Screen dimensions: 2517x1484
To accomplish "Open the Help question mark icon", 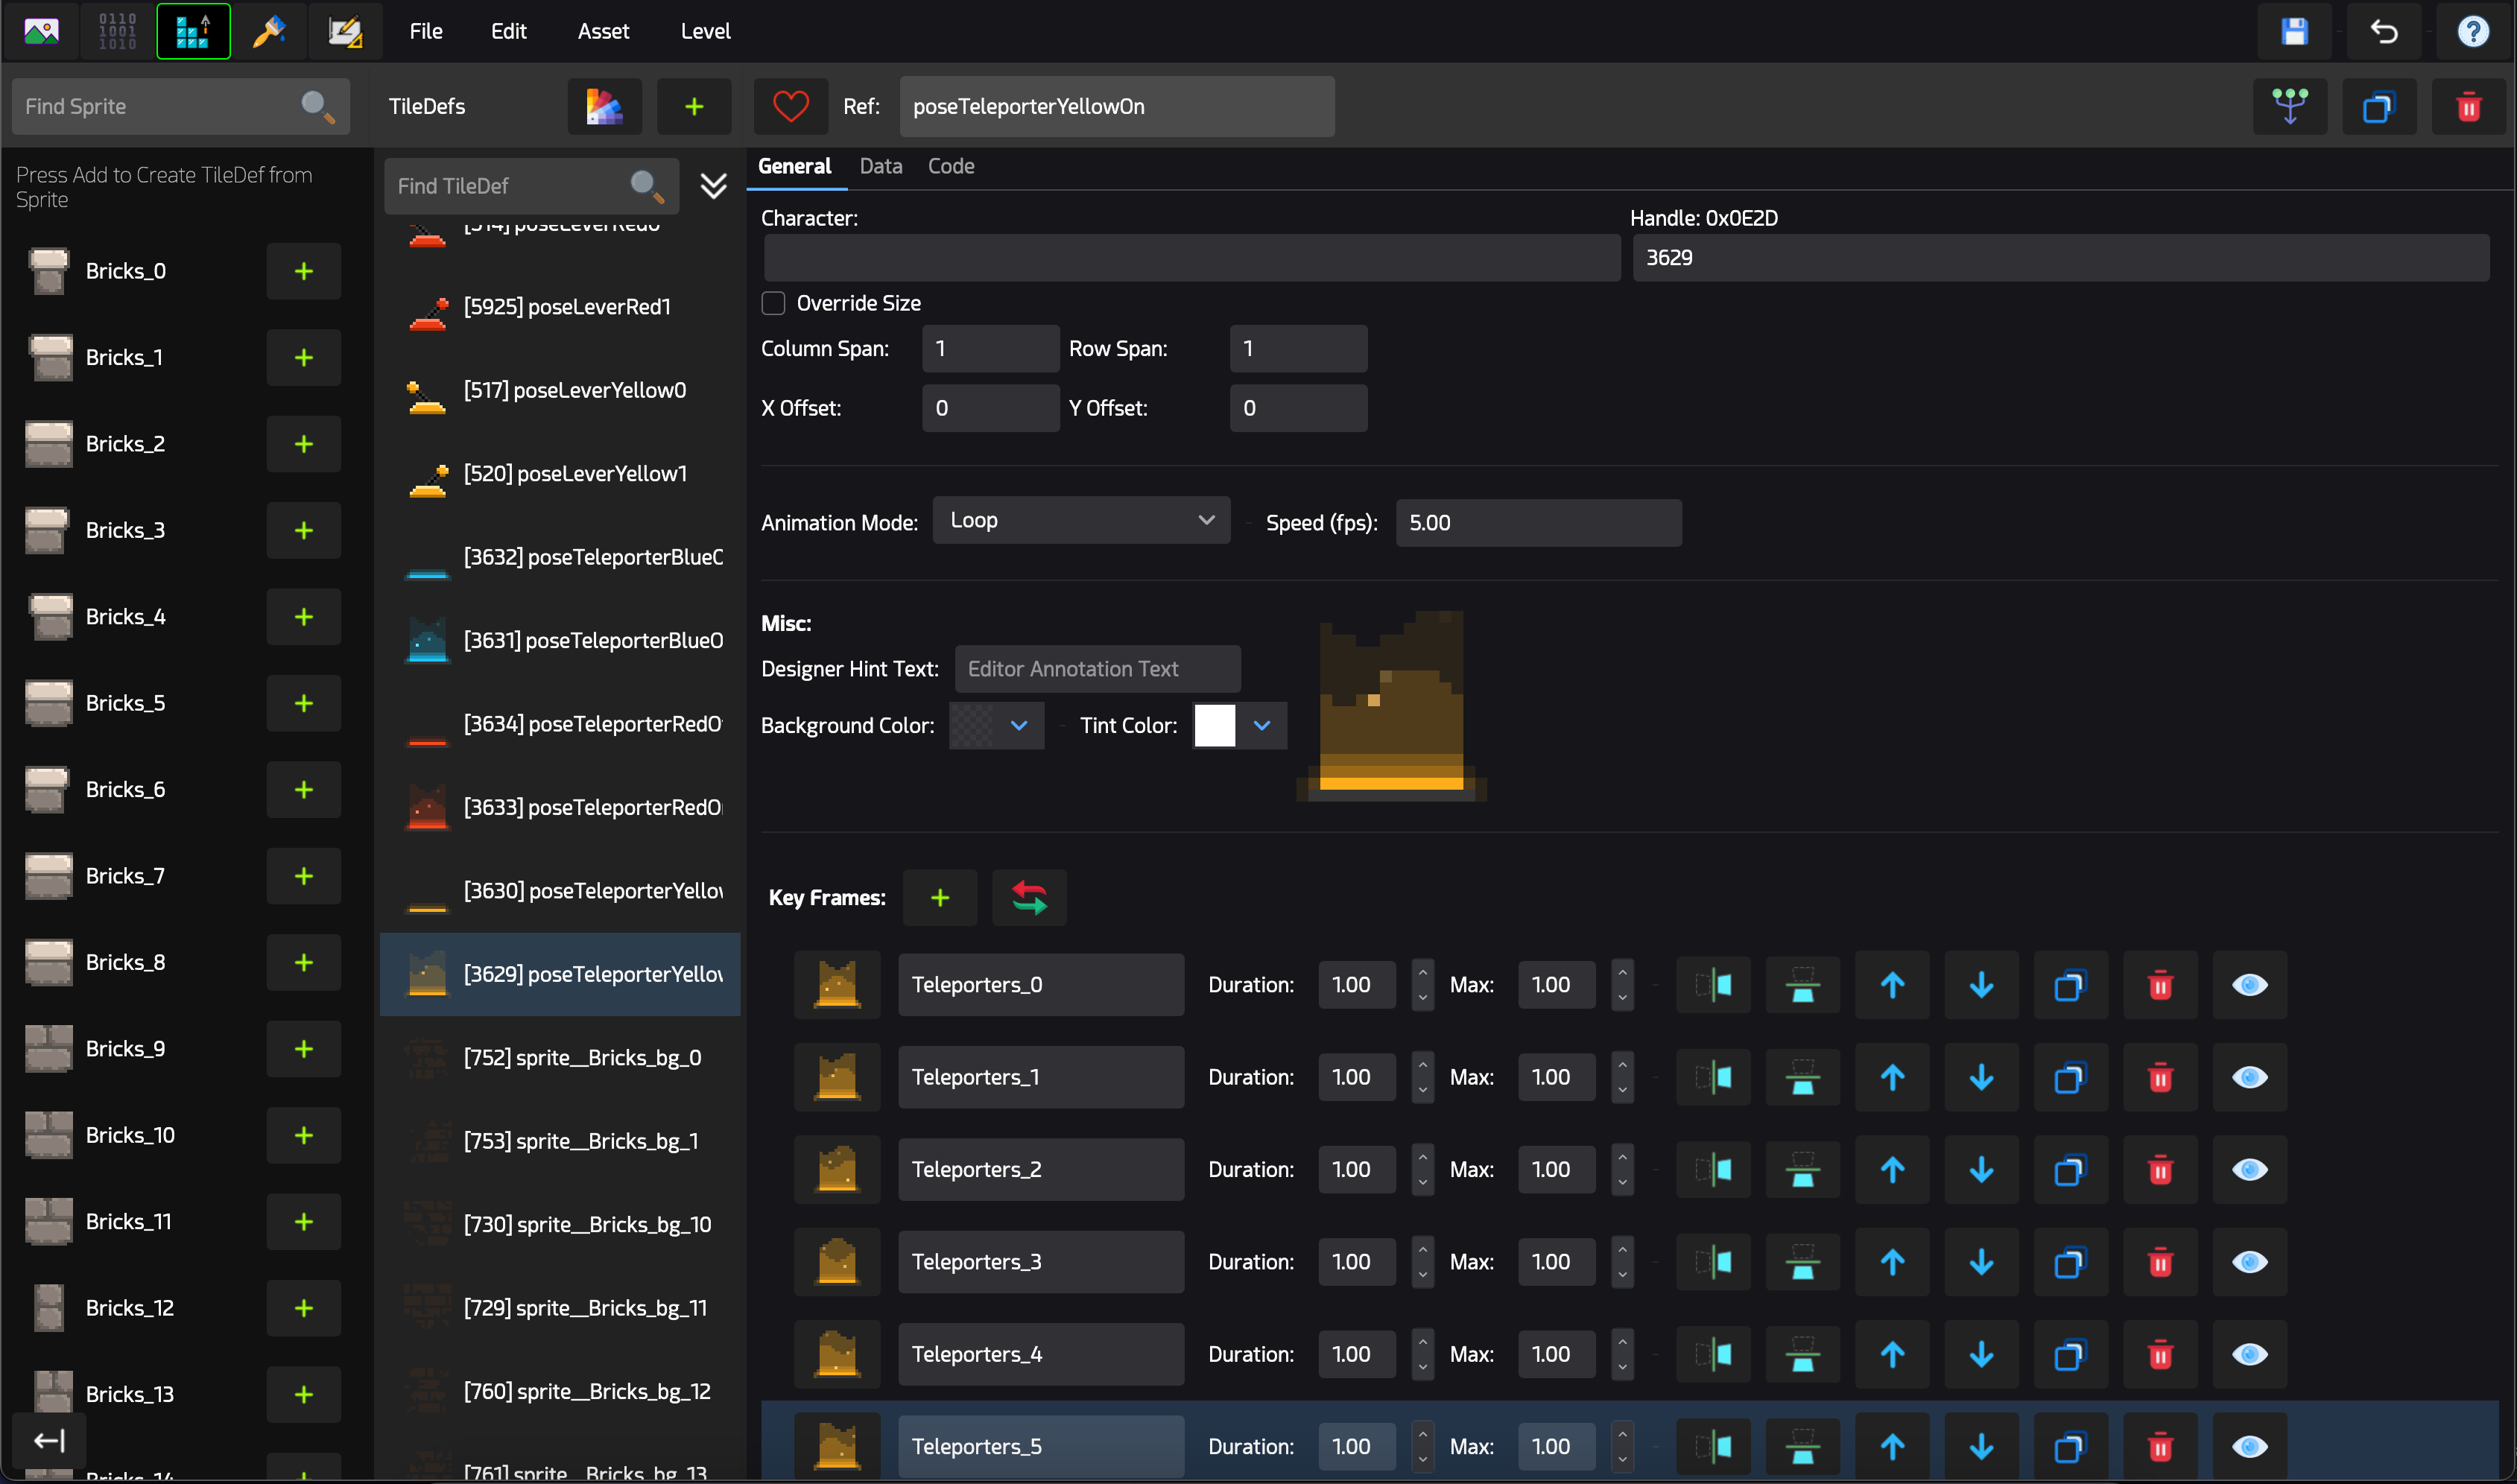I will click(x=2473, y=31).
